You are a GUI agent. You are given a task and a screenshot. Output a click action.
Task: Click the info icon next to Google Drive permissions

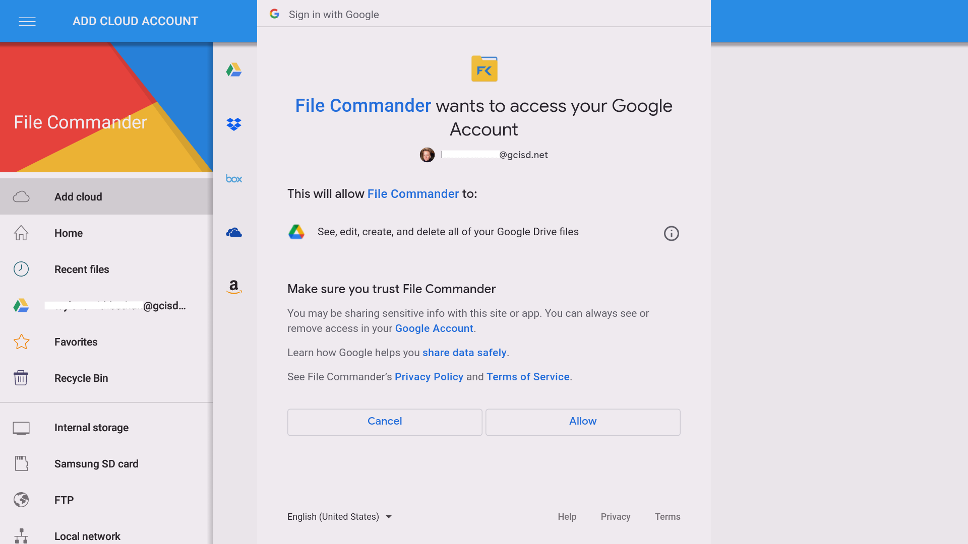671,233
